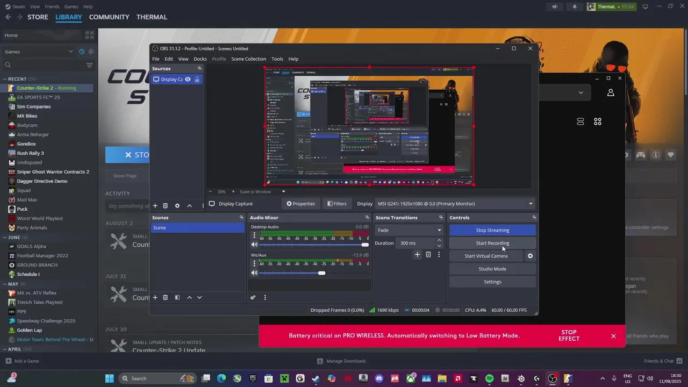
Task: Toggle Steam ready-to-play filter icon
Action: click(91, 52)
